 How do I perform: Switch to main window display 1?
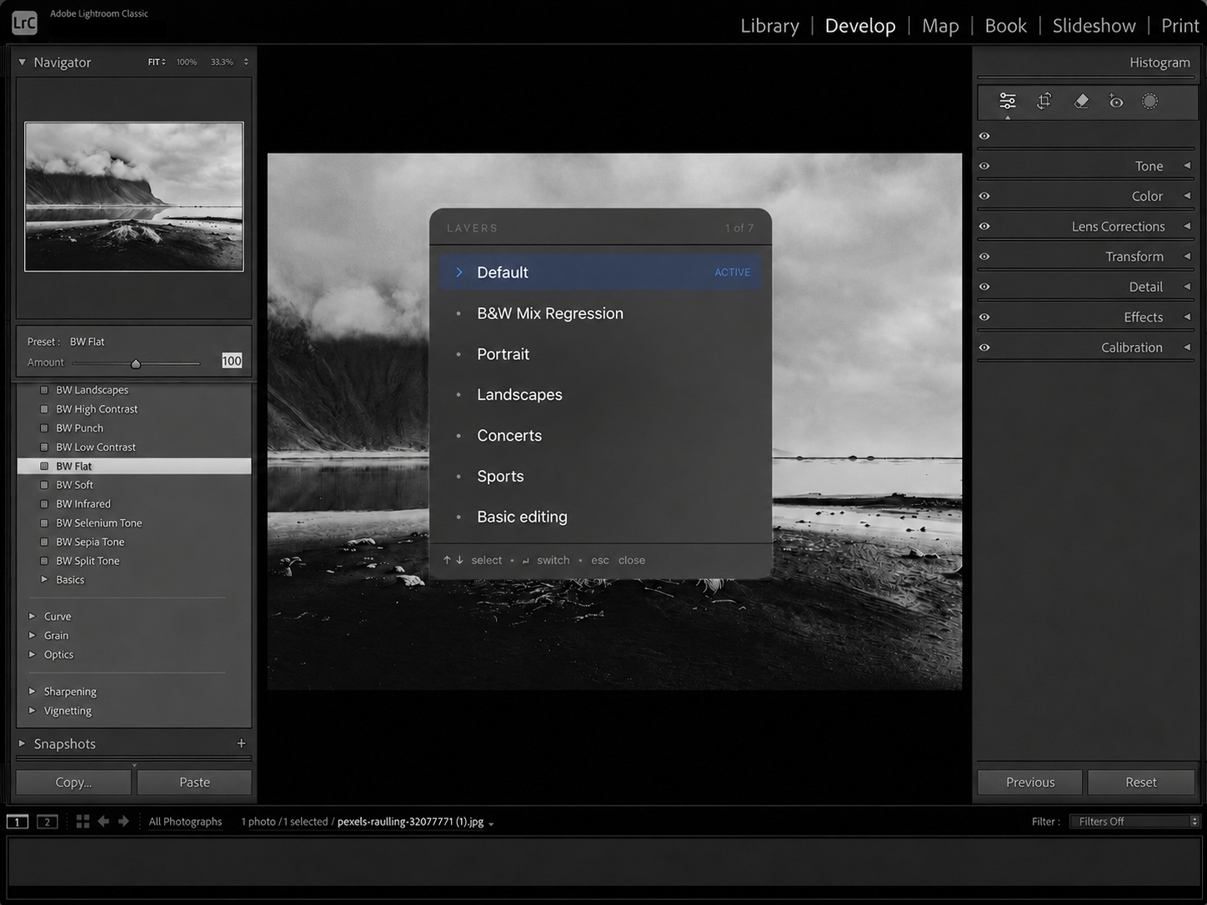(17, 822)
